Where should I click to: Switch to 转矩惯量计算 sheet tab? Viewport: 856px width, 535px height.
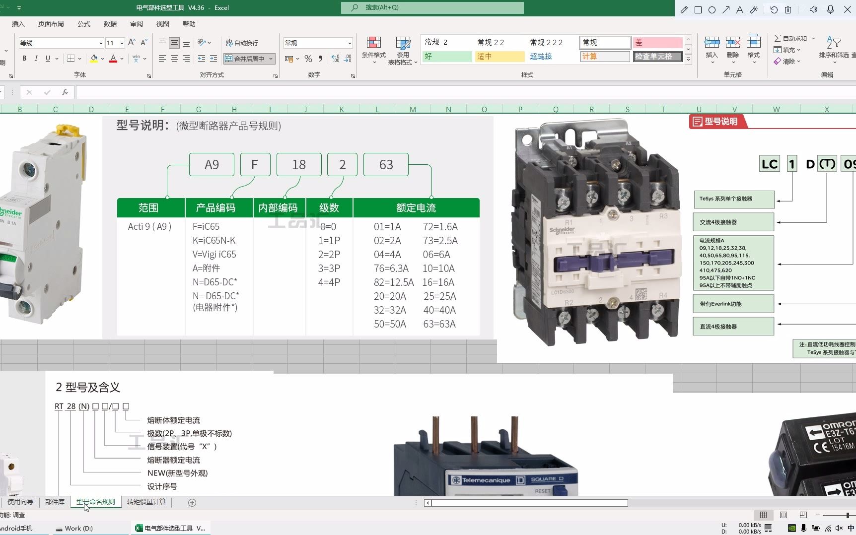[146, 502]
